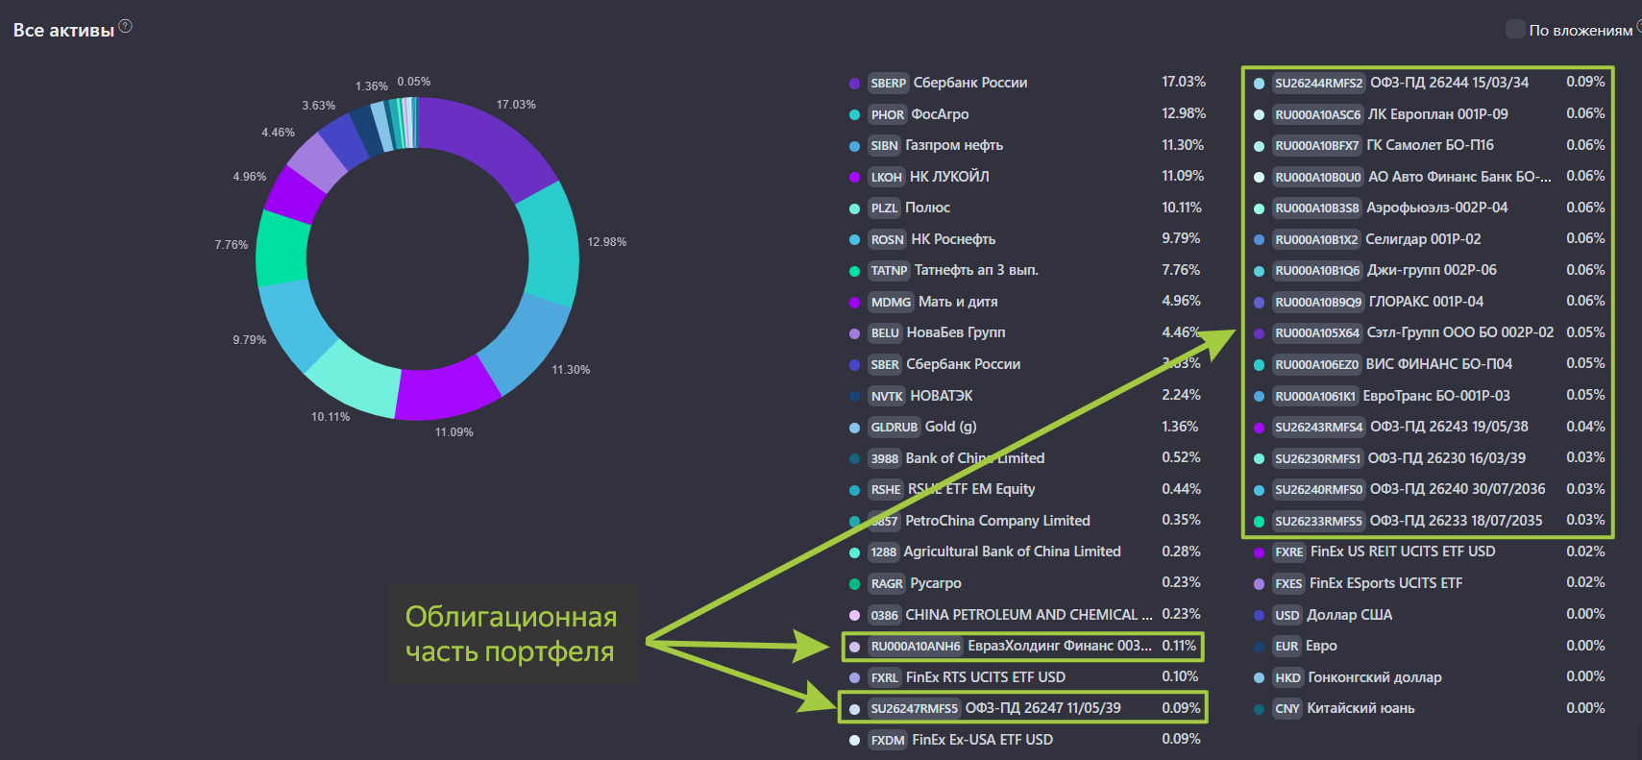Select the ЛК Европлан 001Р-09 bond

point(1429,115)
